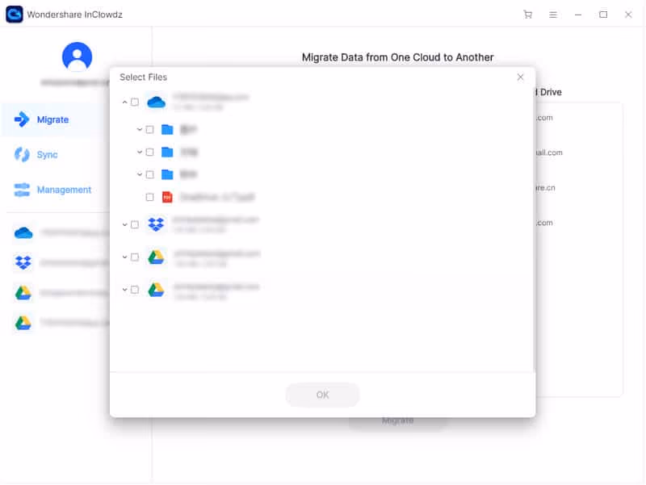The image size is (646, 485).
Task: Expand the last Google Drive account node
Action: tap(124, 288)
